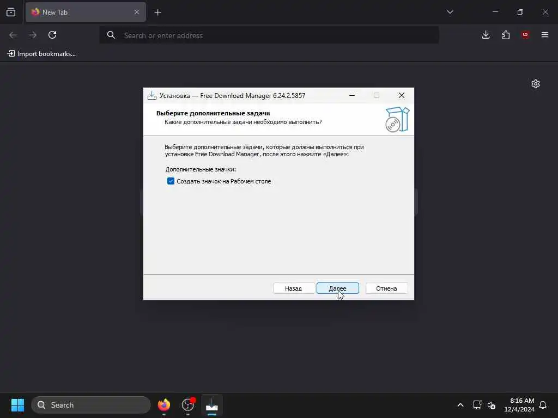558x418 pixels.
Task: Open the Windows Start menu
Action: coord(17,405)
